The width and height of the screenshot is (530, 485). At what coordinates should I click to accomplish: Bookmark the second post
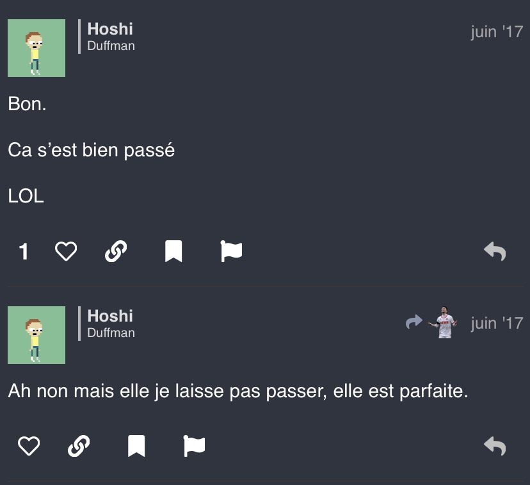pos(136,446)
